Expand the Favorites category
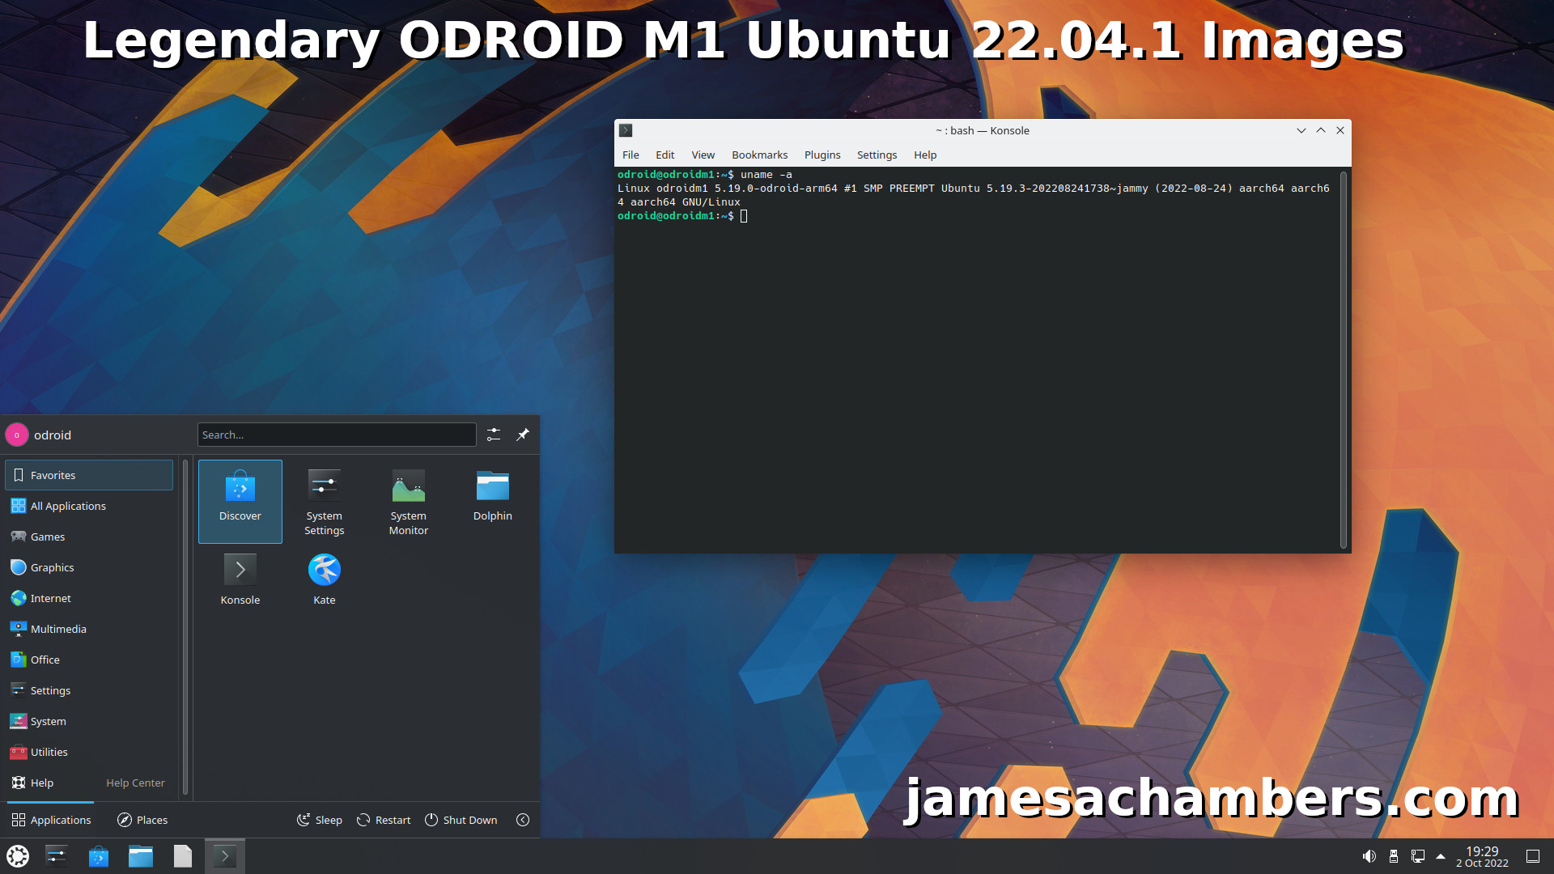 point(90,473)
